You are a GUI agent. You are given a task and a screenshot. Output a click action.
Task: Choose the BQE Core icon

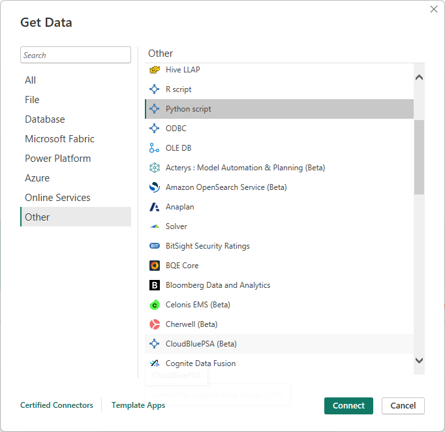click(155, 266)
